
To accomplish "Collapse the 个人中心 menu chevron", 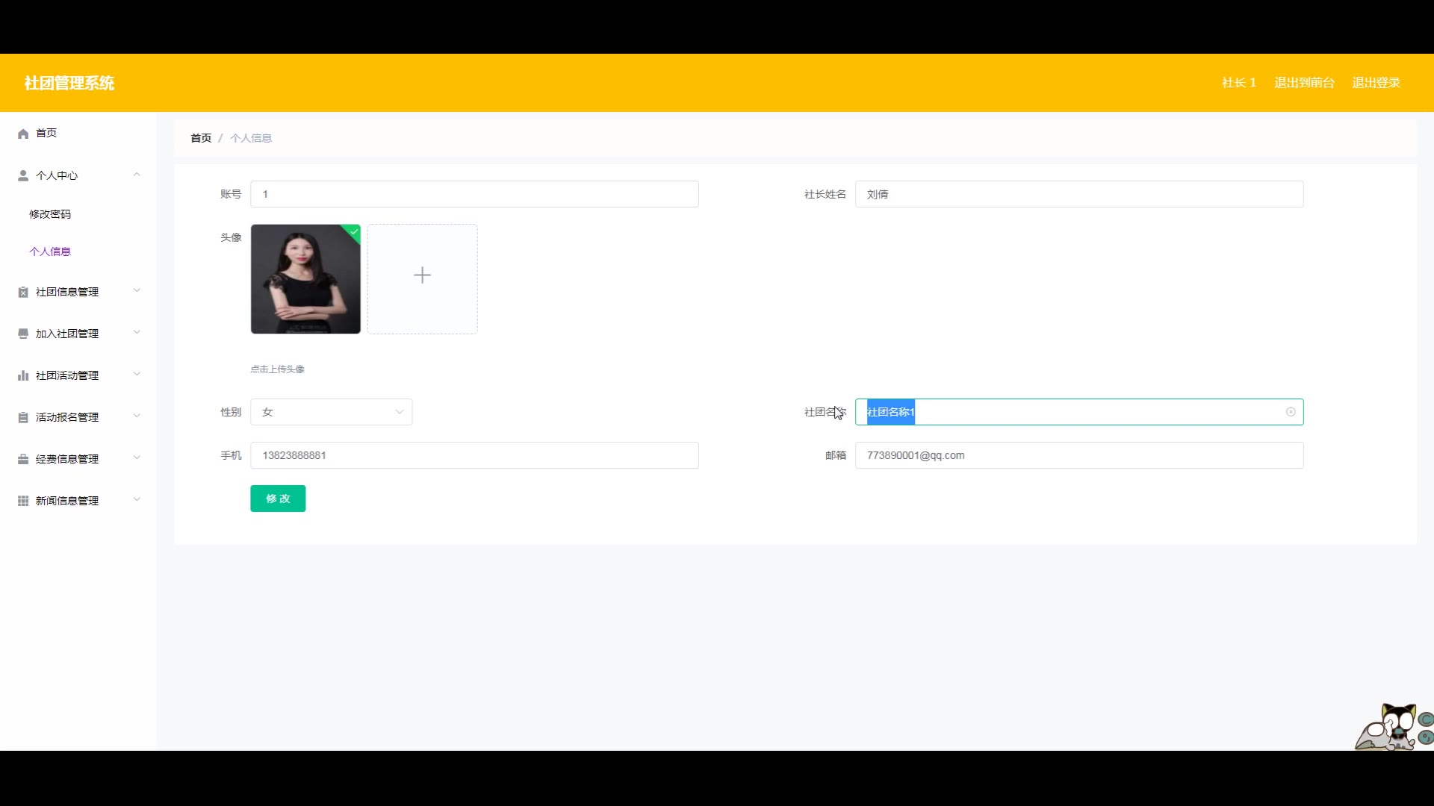I will [137, 175].
